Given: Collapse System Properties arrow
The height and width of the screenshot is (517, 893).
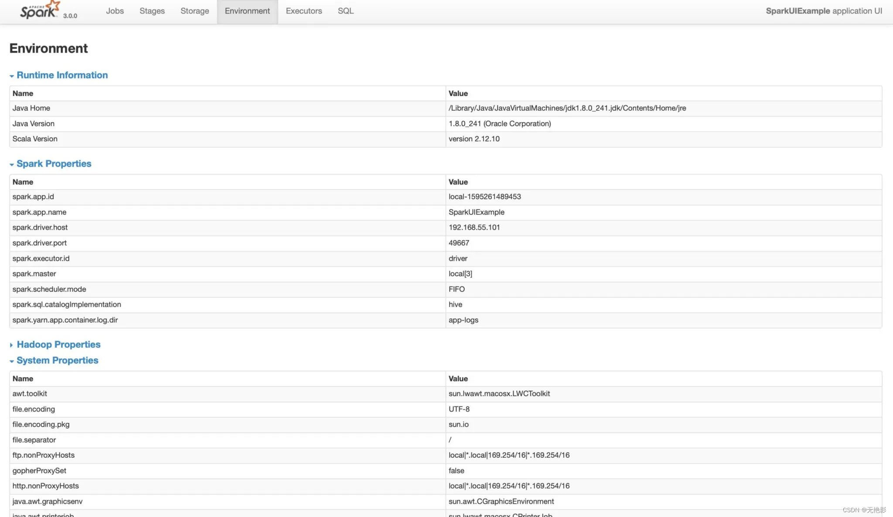Looking at the screenshot, I should point(12,361).
